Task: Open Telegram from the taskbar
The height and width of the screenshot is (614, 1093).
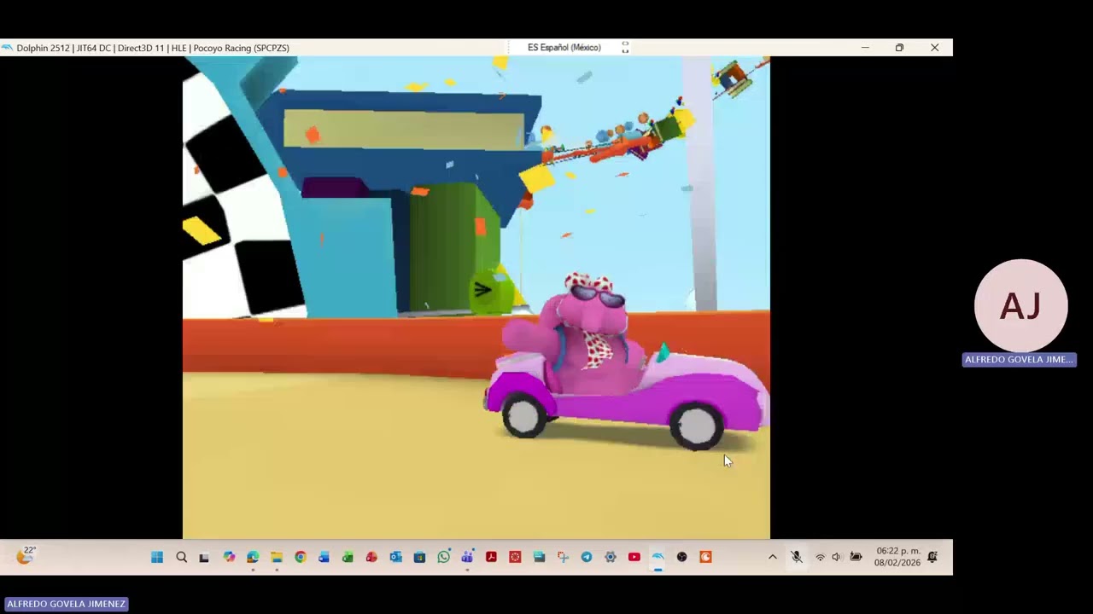Action: coord(587,557)
